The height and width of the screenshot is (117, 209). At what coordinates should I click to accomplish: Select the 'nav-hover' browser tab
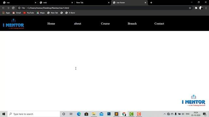click(x=129, y=3)
